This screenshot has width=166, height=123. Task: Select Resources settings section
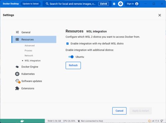click(34, 39)
